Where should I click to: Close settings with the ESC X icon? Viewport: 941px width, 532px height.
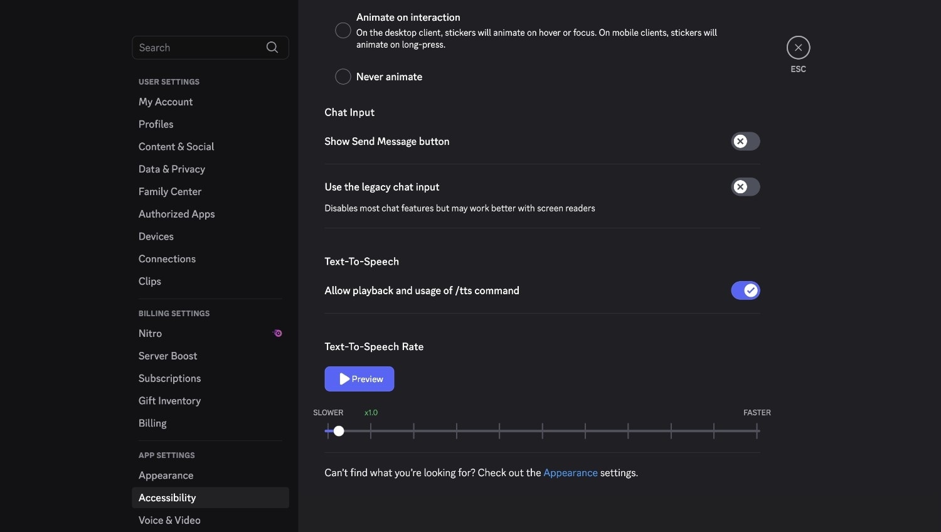coord(798,48)
